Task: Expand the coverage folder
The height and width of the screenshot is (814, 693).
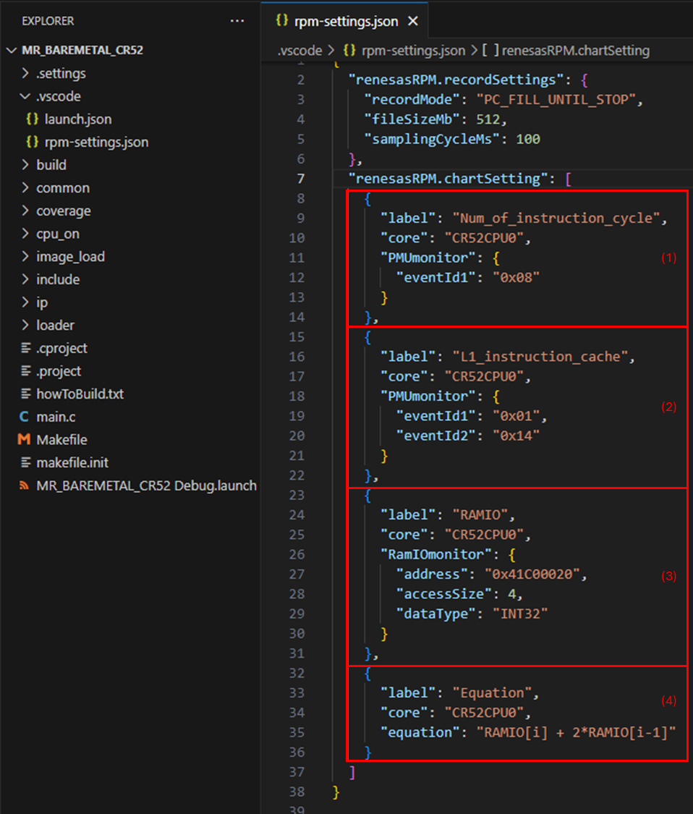Action: pos(26,211)
